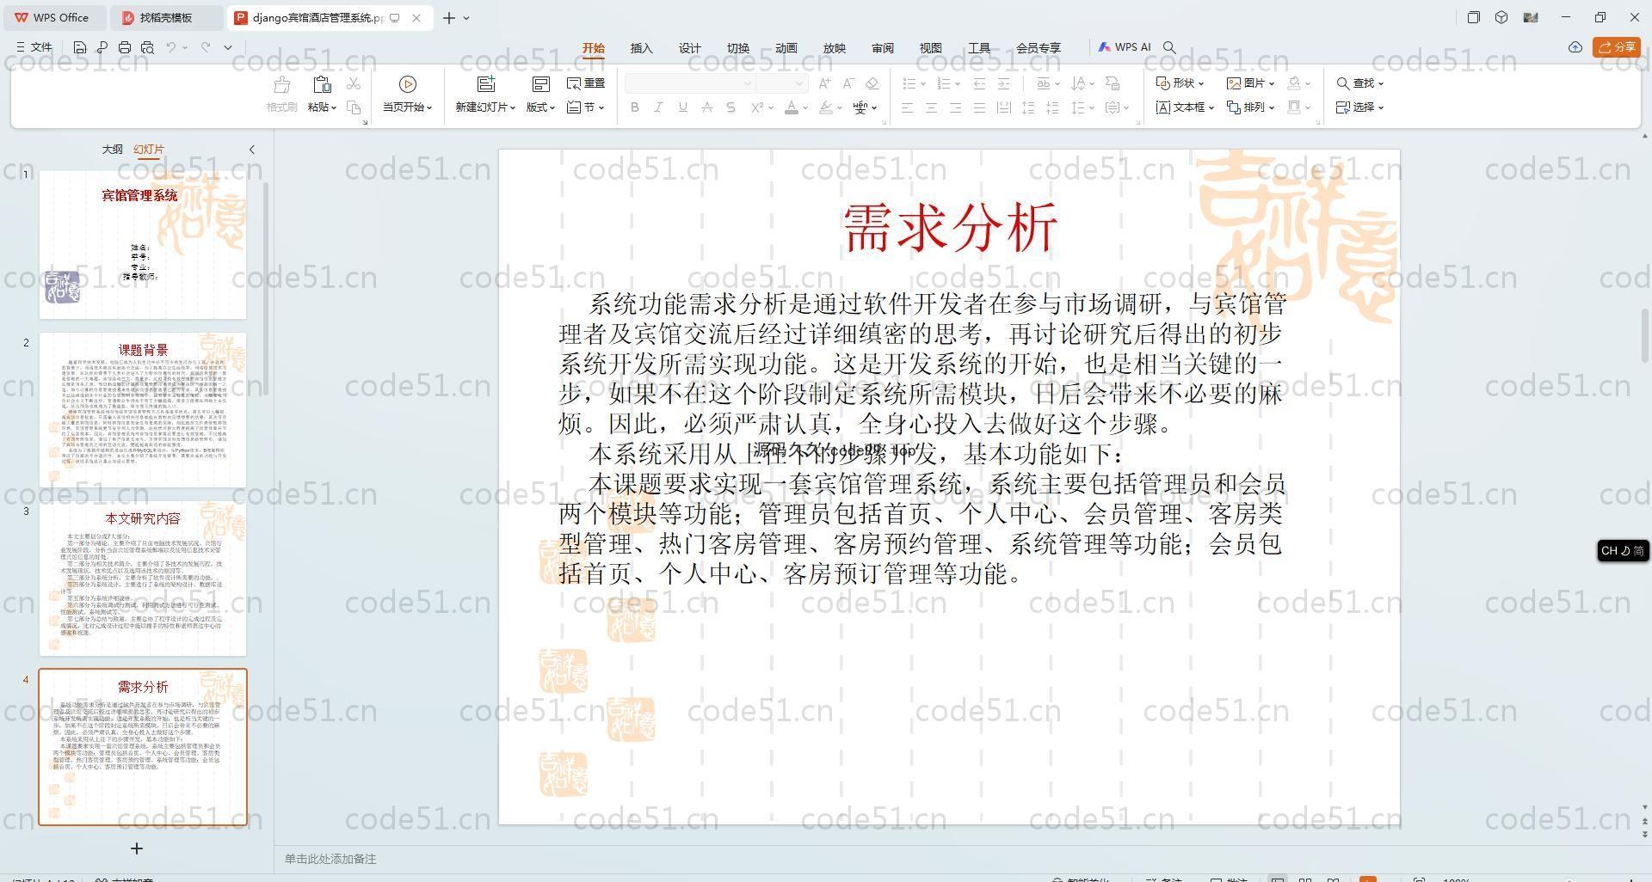Open the Arrange (排列) dropdown
1652x882 pixels.
1251,107
